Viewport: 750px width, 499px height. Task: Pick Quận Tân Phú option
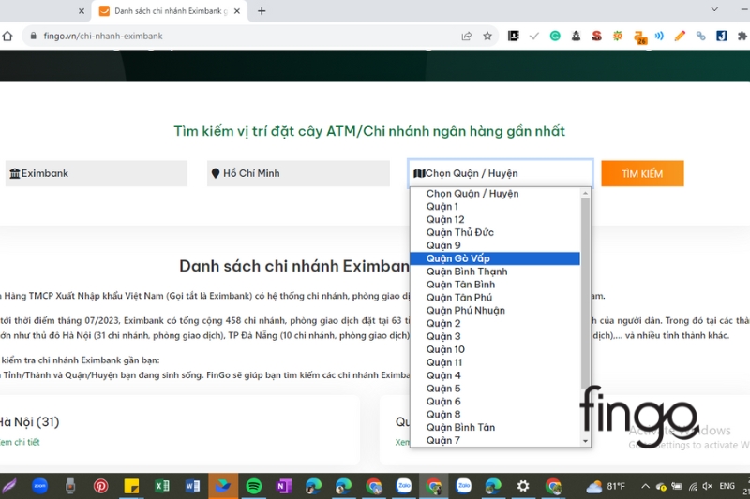pyautogui.click(x=495, y=297)
